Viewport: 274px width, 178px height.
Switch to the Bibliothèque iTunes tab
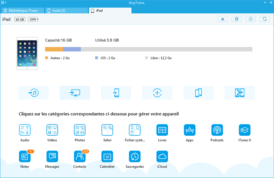[x=23, y=10]
